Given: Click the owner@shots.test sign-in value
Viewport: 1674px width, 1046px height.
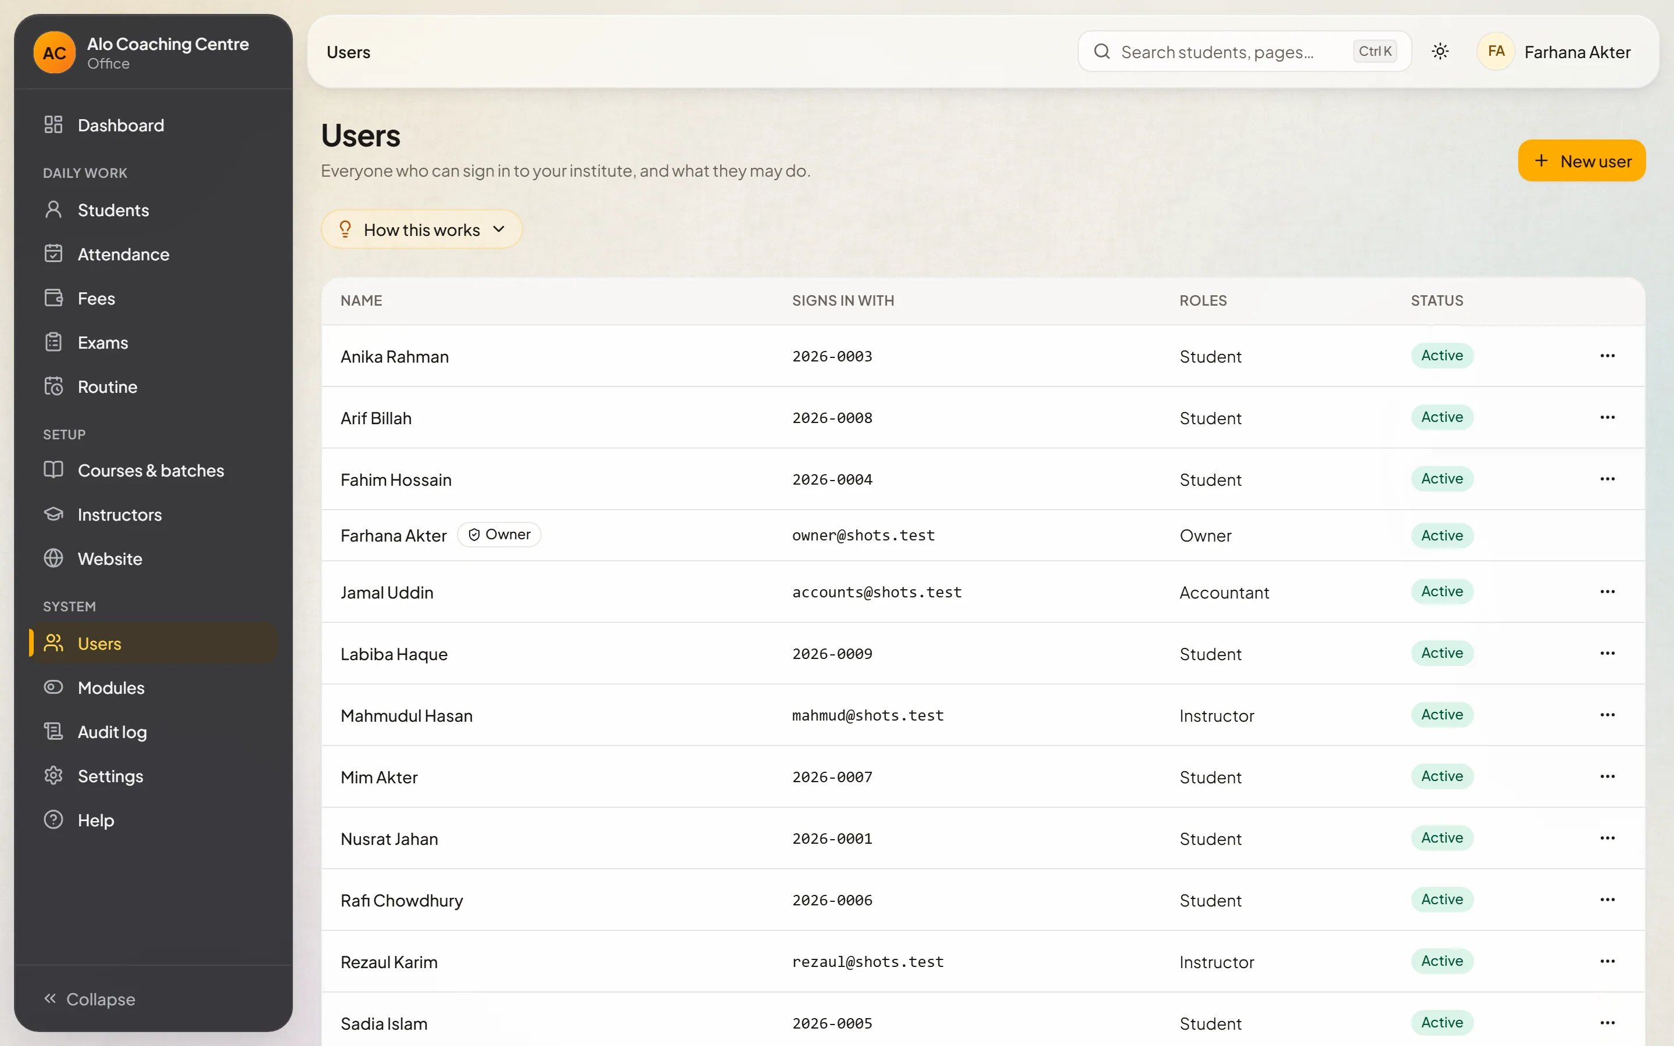Looking at the screenshot, I should pos(863,535).
